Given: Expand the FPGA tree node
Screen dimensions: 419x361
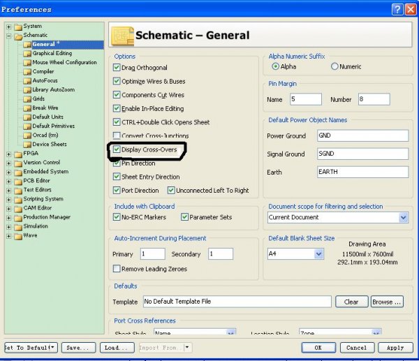Looking at the screenshot, I should (9, 154).
